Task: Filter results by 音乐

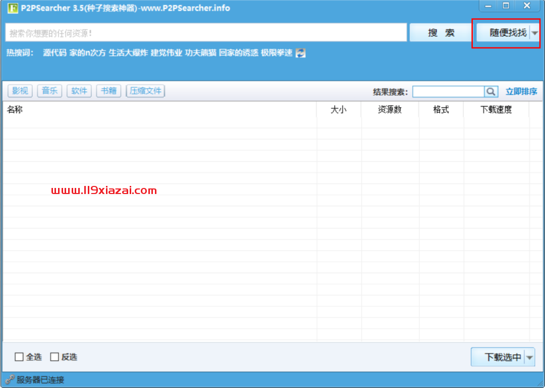Action: coord(49,91)
